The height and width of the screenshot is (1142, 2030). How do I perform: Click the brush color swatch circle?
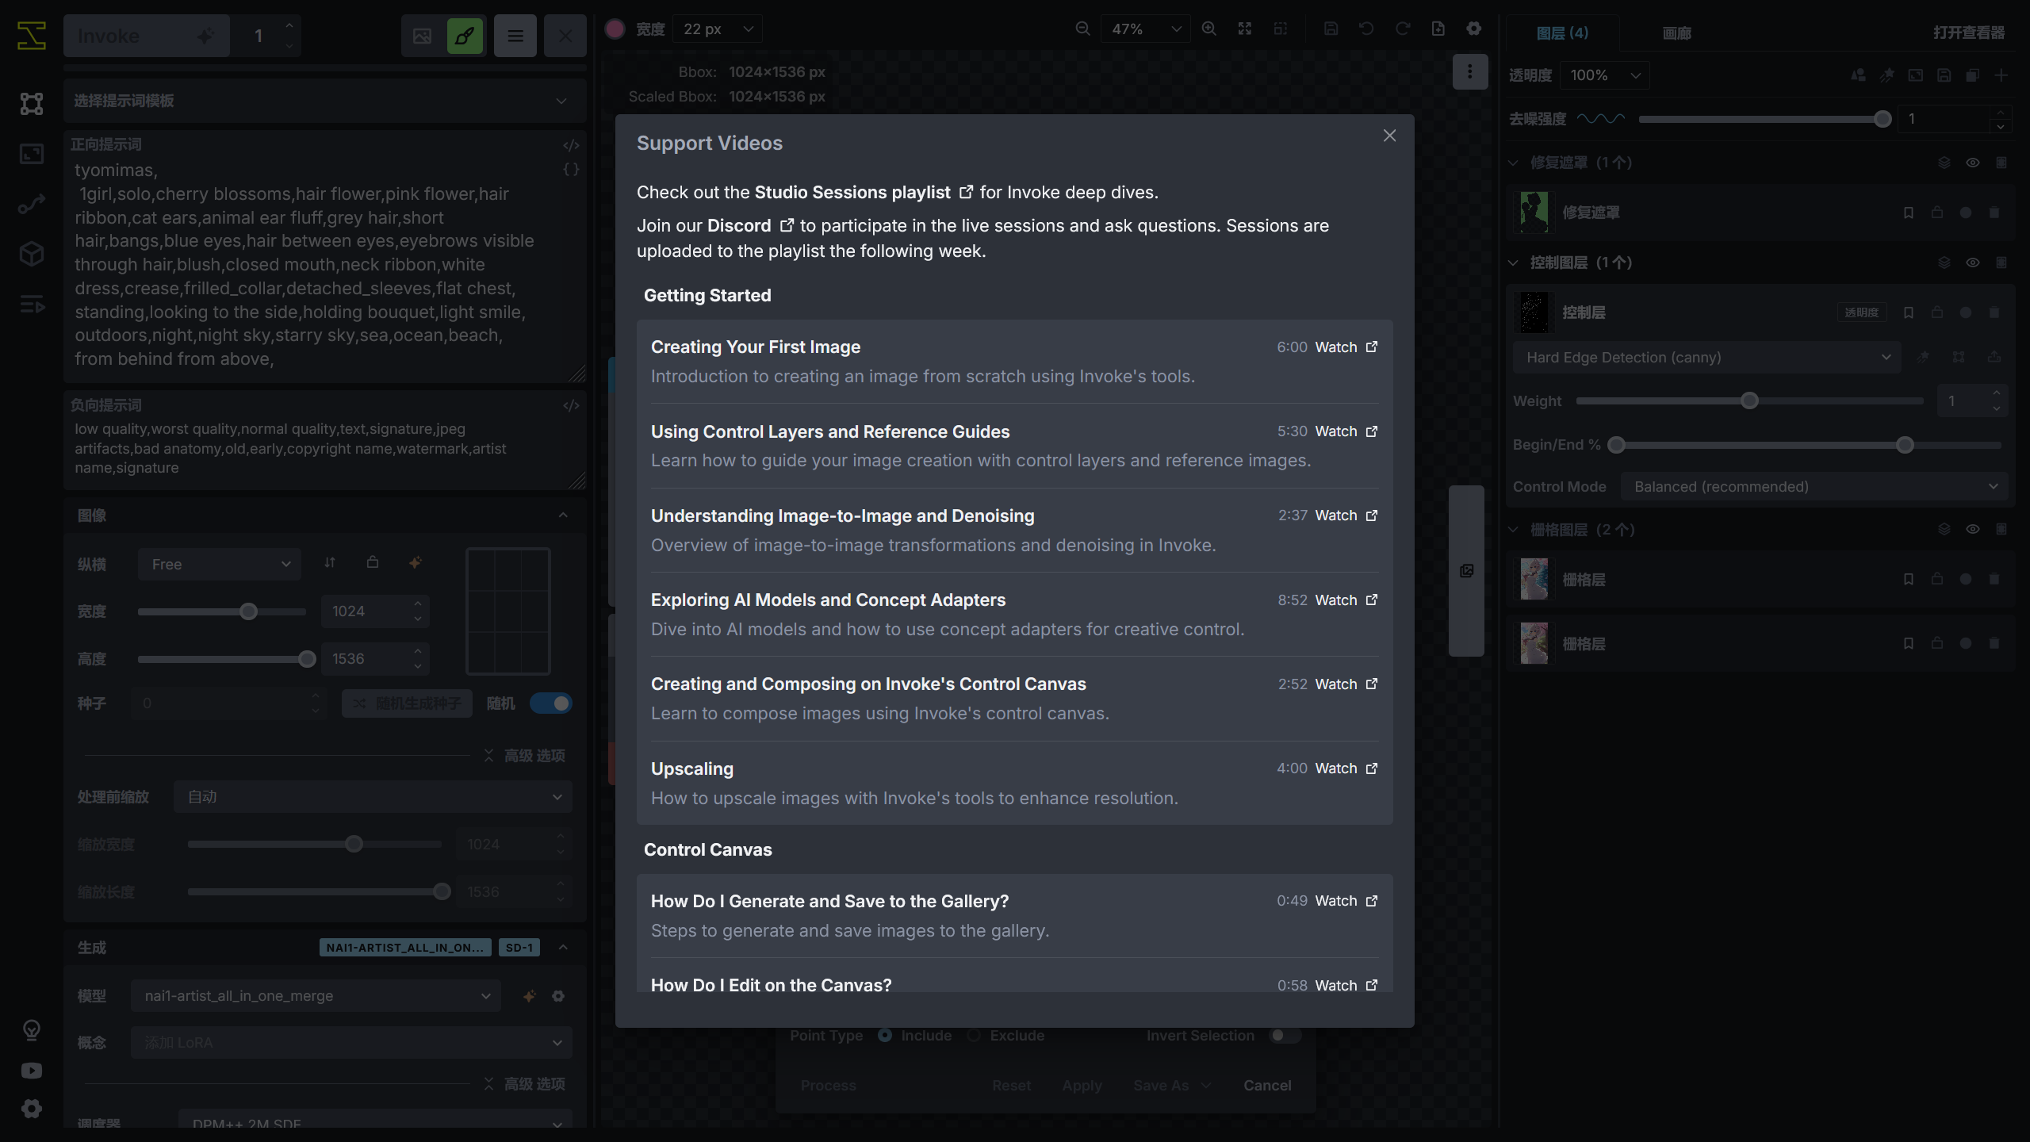[x=615, y=29]
